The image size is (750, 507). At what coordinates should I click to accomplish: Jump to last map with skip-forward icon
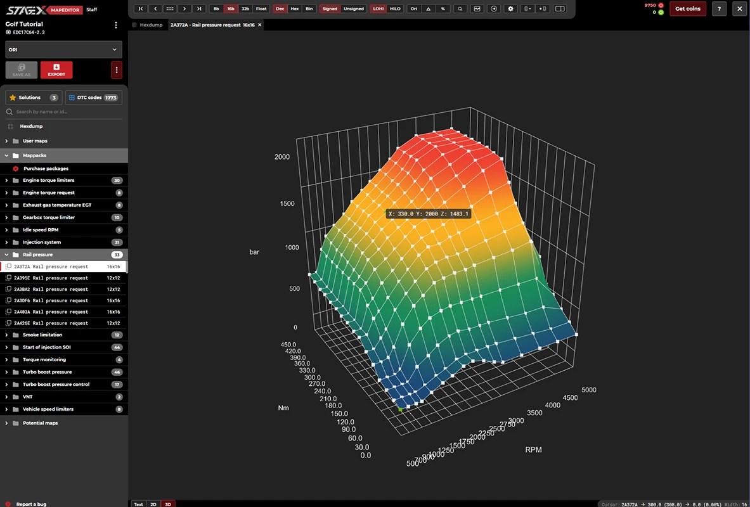[x=199, y=9]
